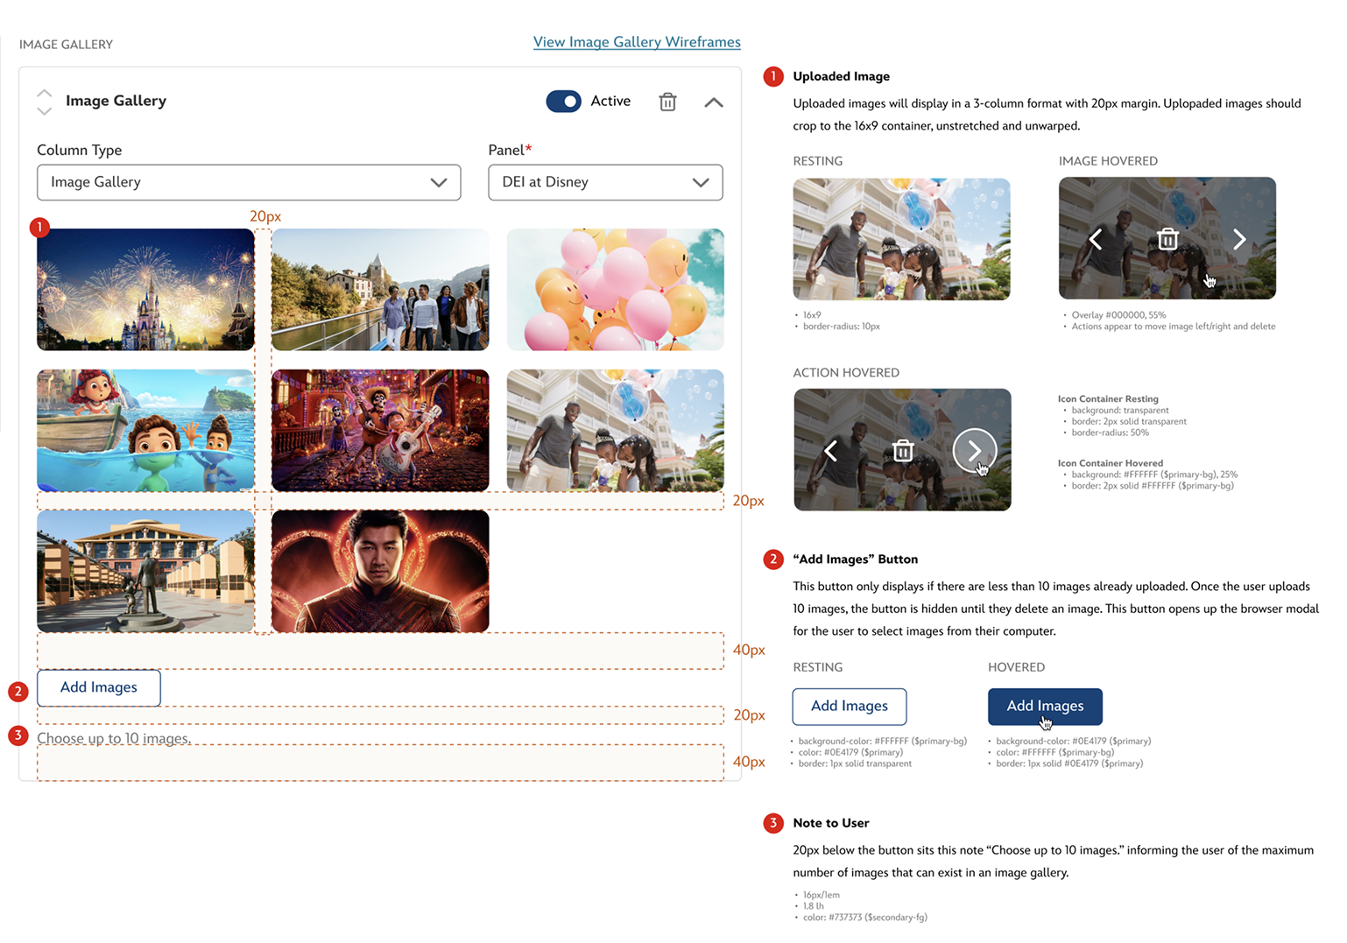Open the Column Type dropdown
This screenshot has height=943, width=1347.
pos(249,182)
